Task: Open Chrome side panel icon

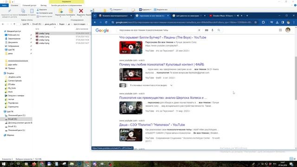Action: click(x=283, y=22)
